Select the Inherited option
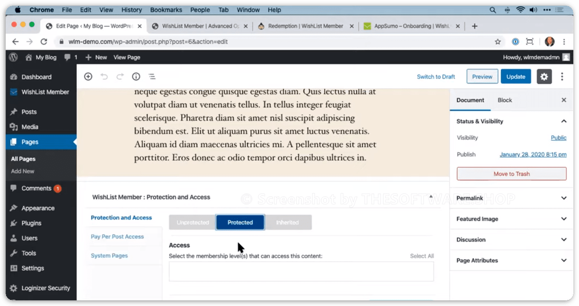The height and width of the screenshot is (306, 579). click(288, 223)
